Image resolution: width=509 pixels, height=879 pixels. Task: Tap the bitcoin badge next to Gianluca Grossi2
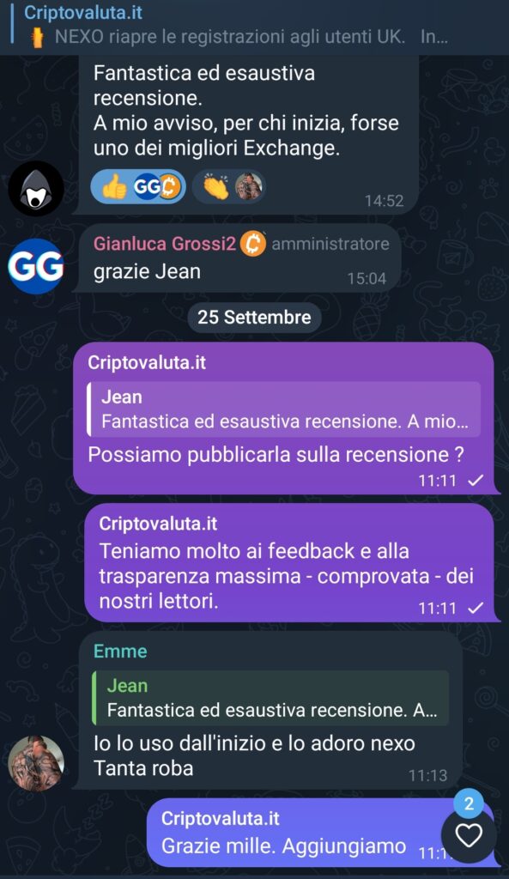click(x=253, y=244)
